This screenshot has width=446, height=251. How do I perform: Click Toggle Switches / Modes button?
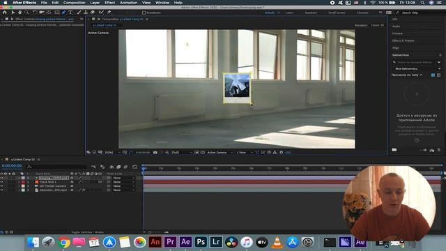click(87, 232)
